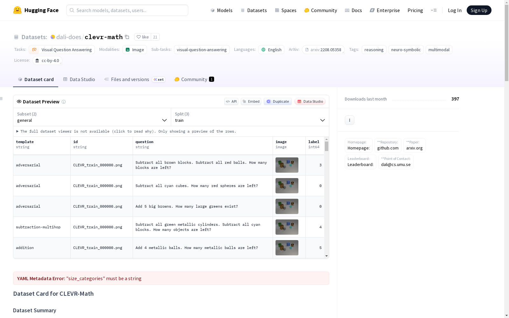Open the three-dot options menu button
The image size is (509, 318).
(x=350, y=120)
